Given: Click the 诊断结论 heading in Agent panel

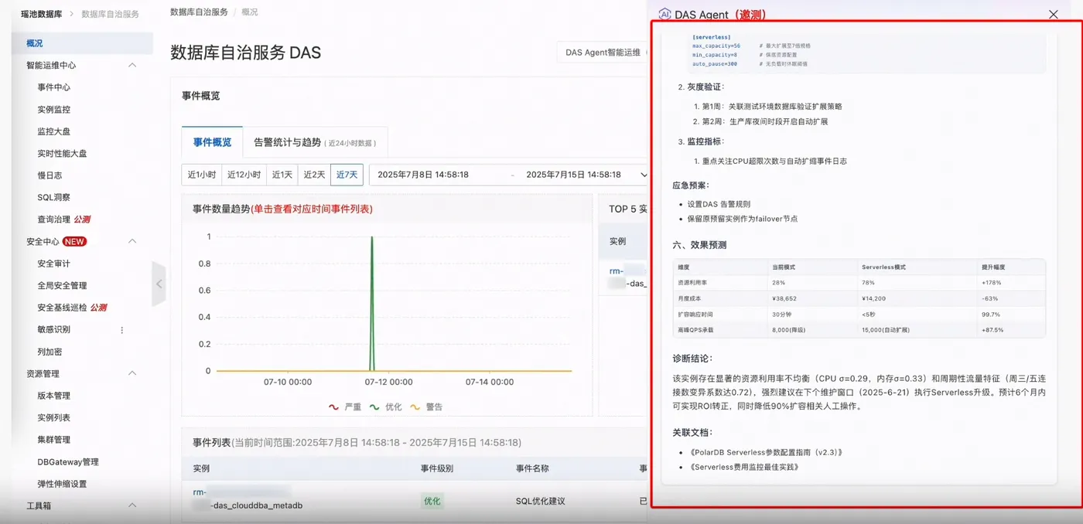Looking at the screenshot, I should [692, 359].
